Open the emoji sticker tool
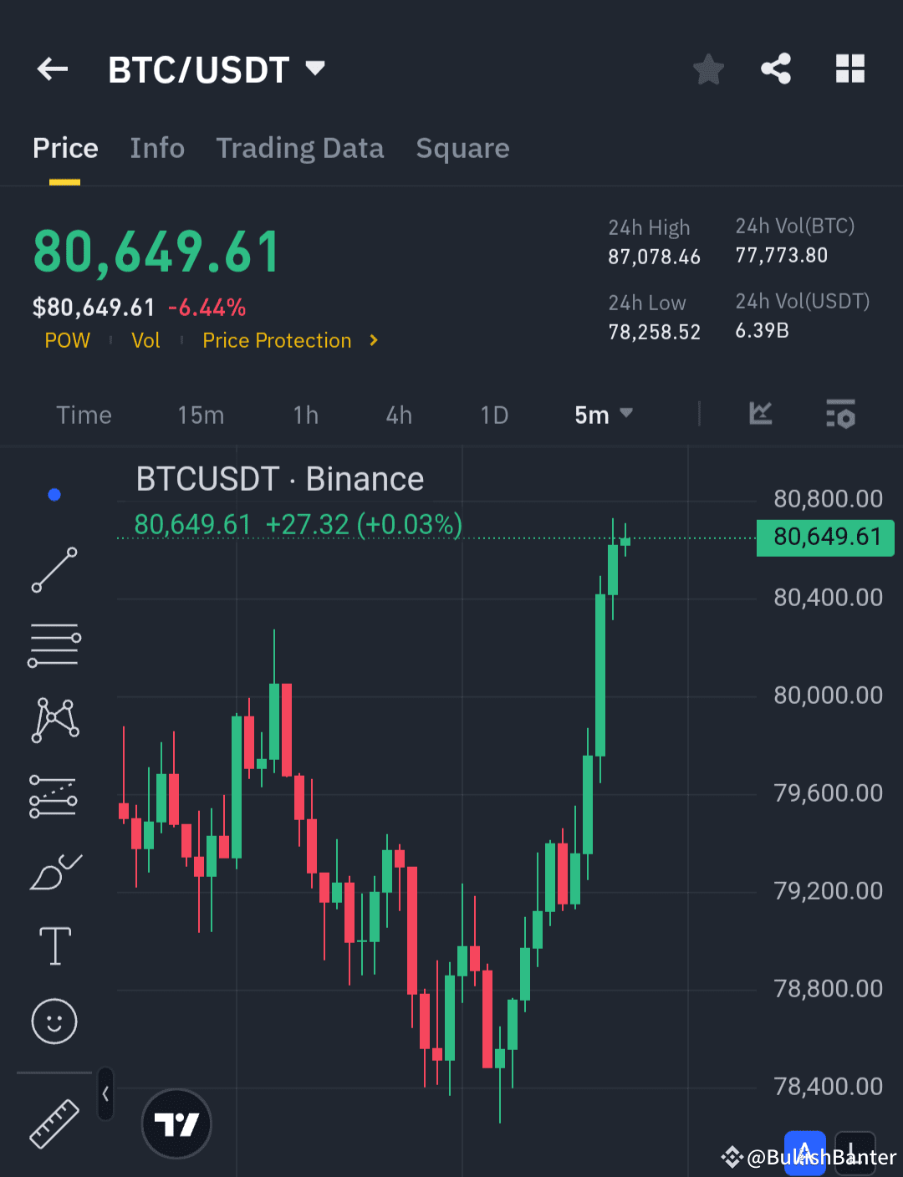 [54, 1022]
